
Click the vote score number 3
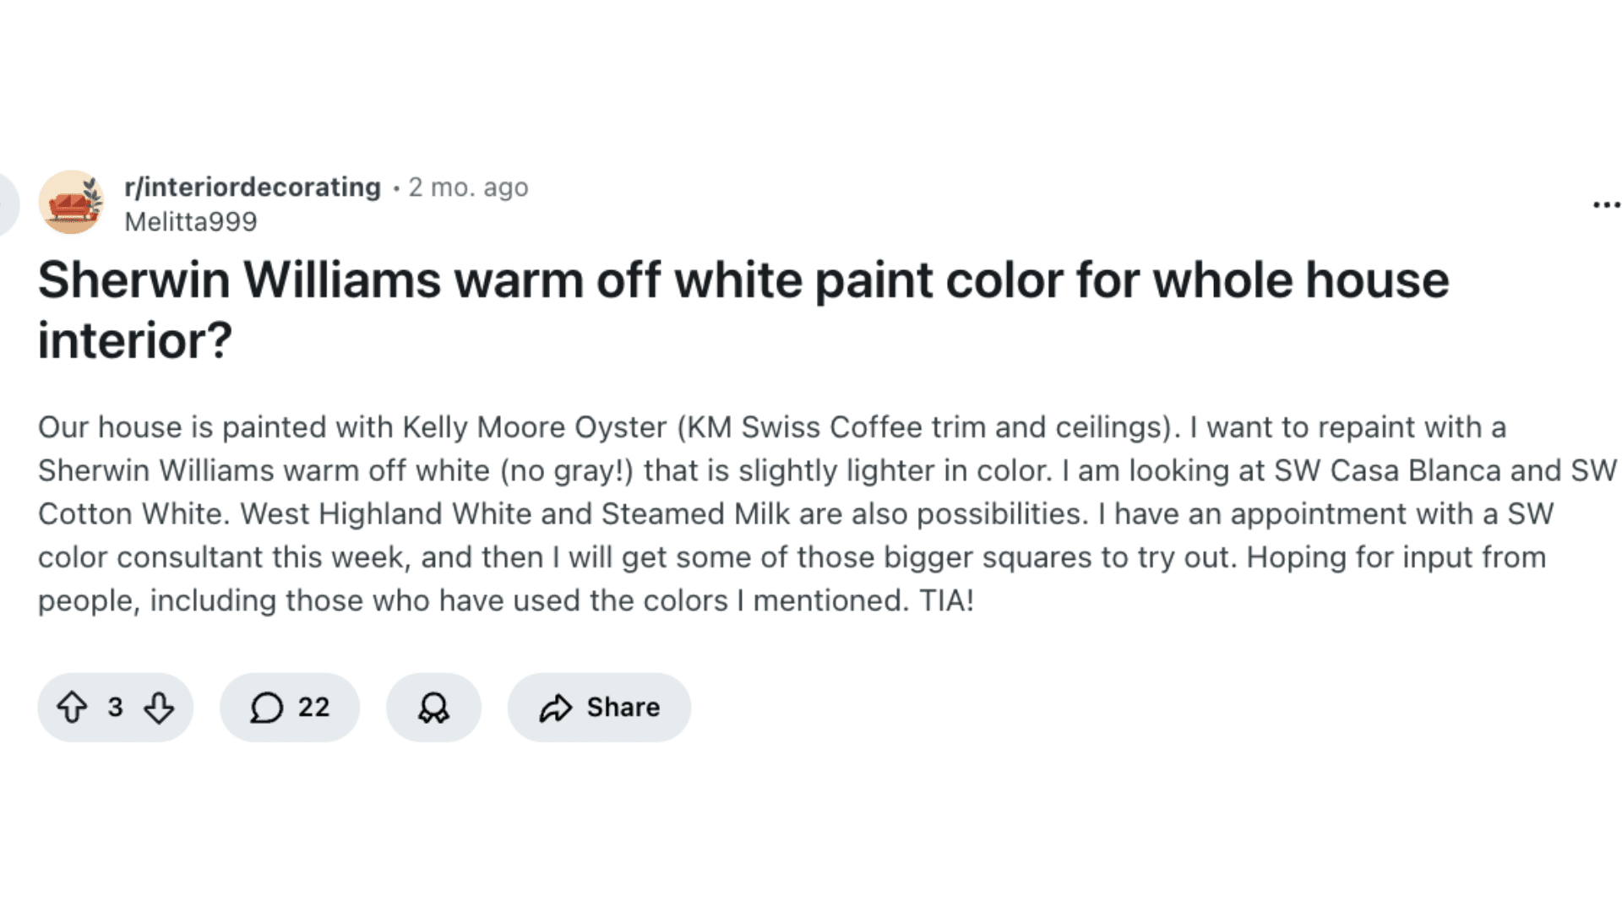pos(115,707)
